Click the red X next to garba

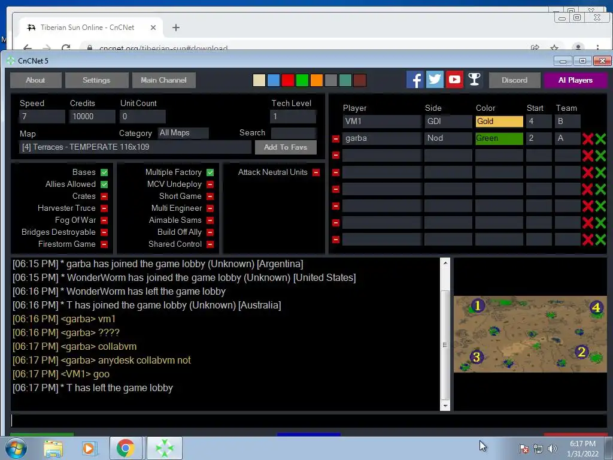point(588,138)
